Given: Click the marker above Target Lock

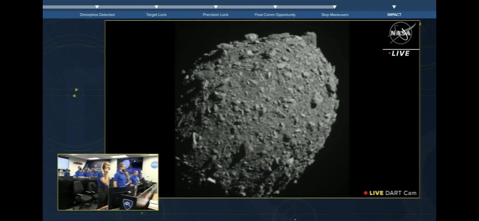Looking at the screenshot, I should click(x=156, y=7).
